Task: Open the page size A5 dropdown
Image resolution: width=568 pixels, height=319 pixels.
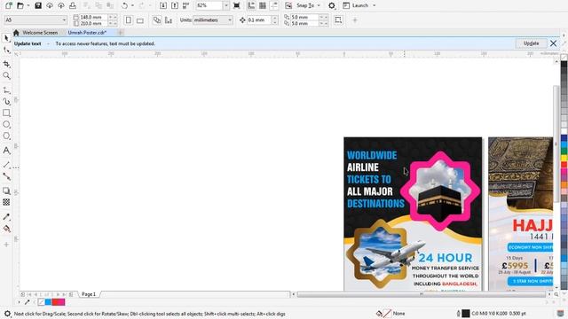Action: tap(64, 20)
